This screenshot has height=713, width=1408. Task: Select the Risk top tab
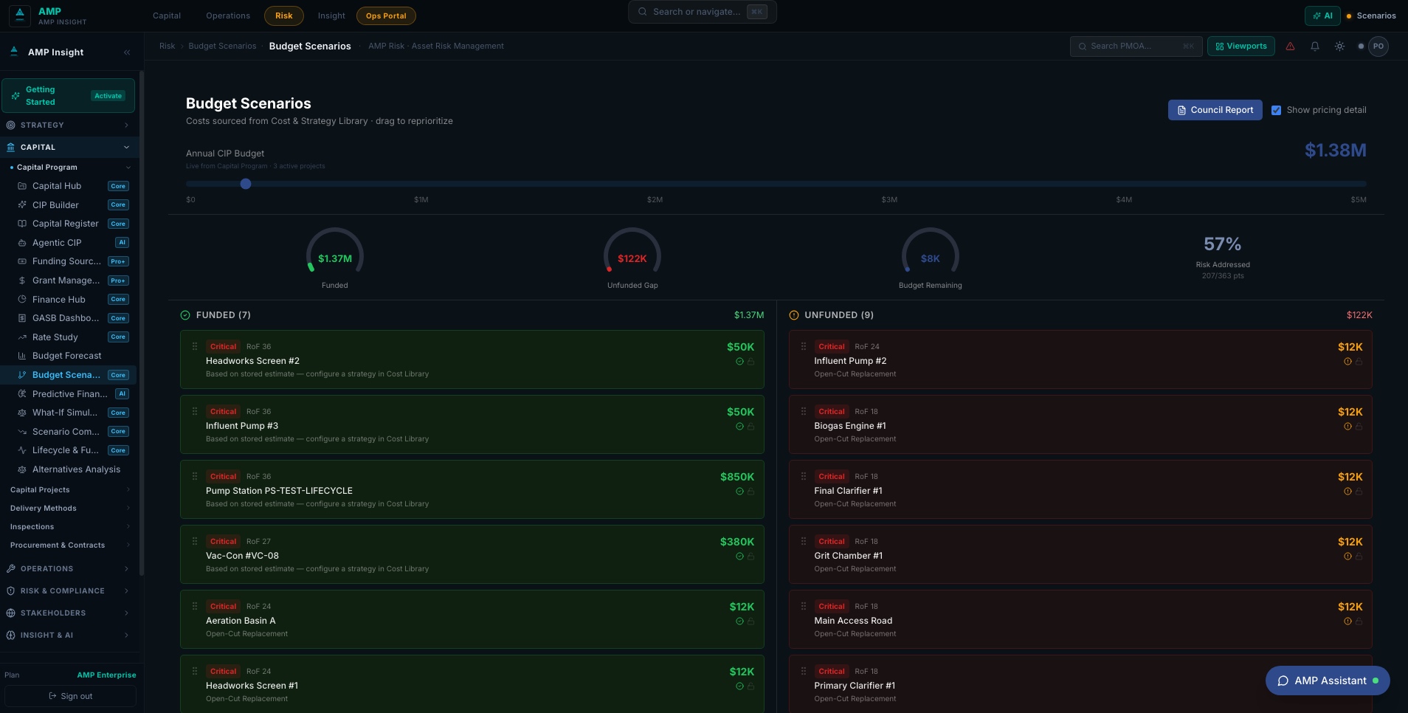click(x=284, y=15)
